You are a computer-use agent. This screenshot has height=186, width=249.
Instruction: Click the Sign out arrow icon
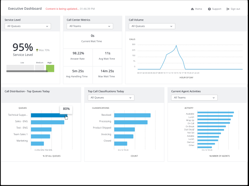pos(227,9)
